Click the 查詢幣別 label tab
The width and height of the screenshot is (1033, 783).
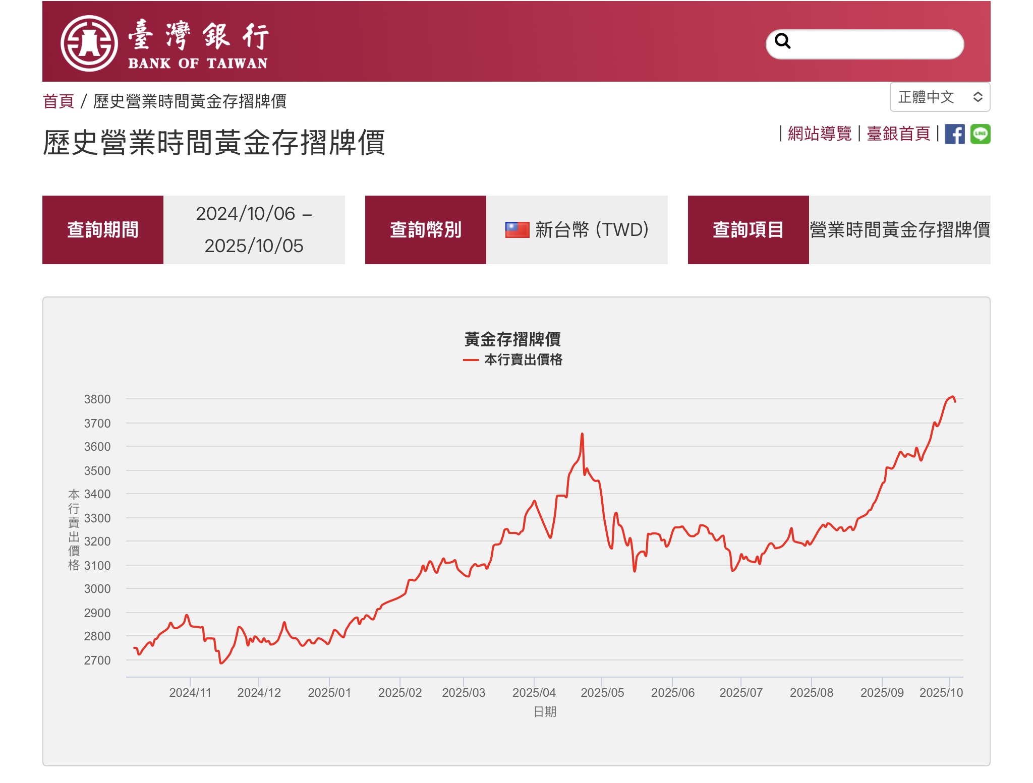426,230
